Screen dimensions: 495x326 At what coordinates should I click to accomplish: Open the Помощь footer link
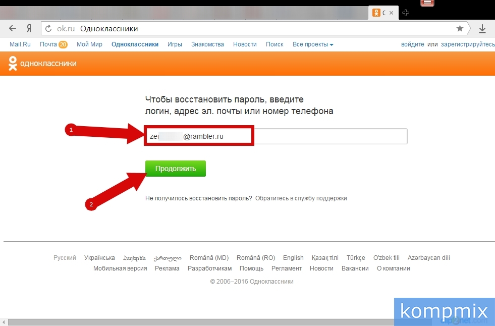pos(251,268)
